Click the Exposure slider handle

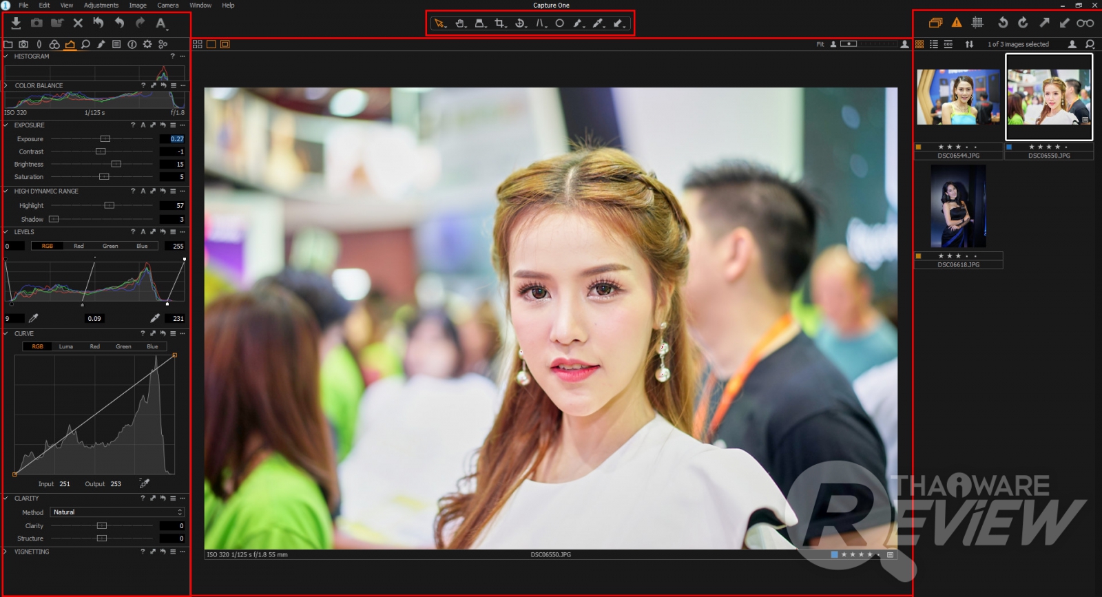pyautogui.click(x=105, y=139)
